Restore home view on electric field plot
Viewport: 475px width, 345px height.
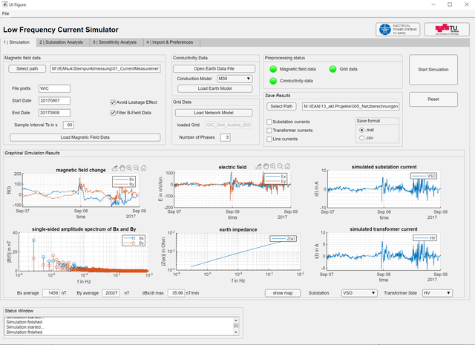pyautogui.click(x=287, y=166)
